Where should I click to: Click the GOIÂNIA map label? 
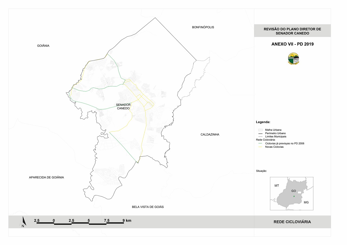click(43, 46)
